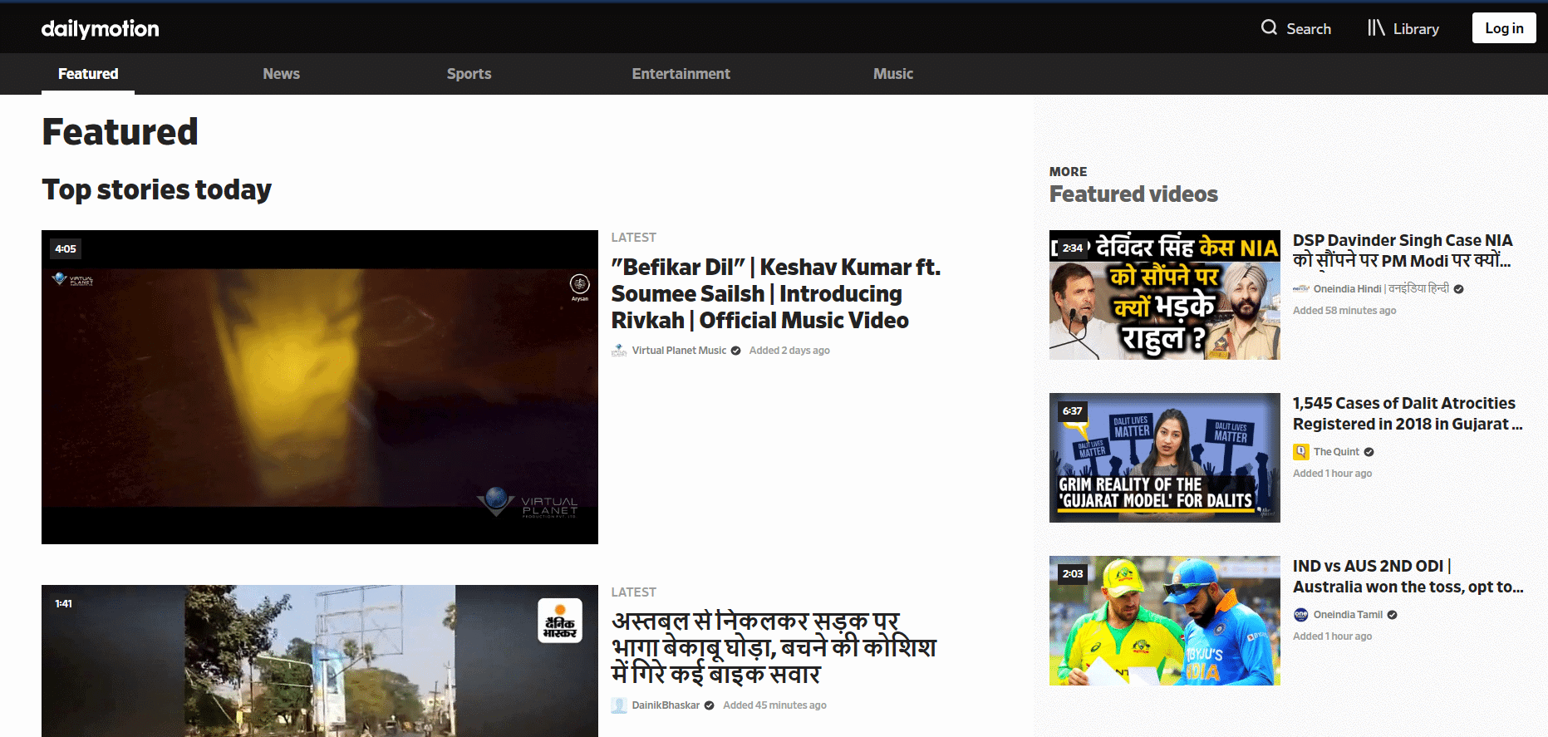Image resolution: width=1548 pixels, height=737 pixels.
Task: Open the Hindi horse story headline
Action: point(774,648)
